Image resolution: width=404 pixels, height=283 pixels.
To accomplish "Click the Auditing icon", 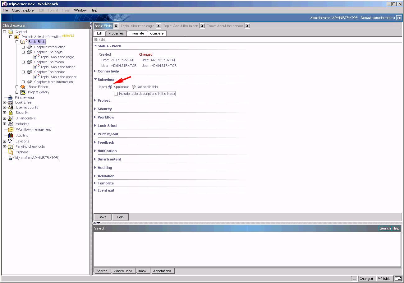I will pyautogui.click(x=11, y=135).
